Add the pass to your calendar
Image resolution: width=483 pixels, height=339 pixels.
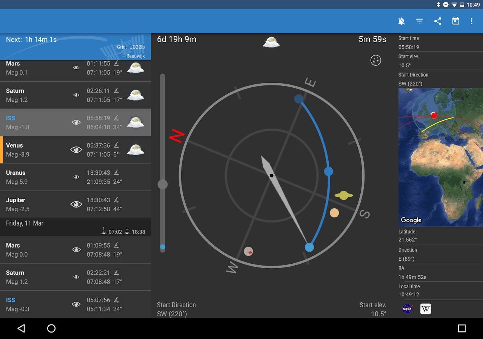tap(455, 21)
